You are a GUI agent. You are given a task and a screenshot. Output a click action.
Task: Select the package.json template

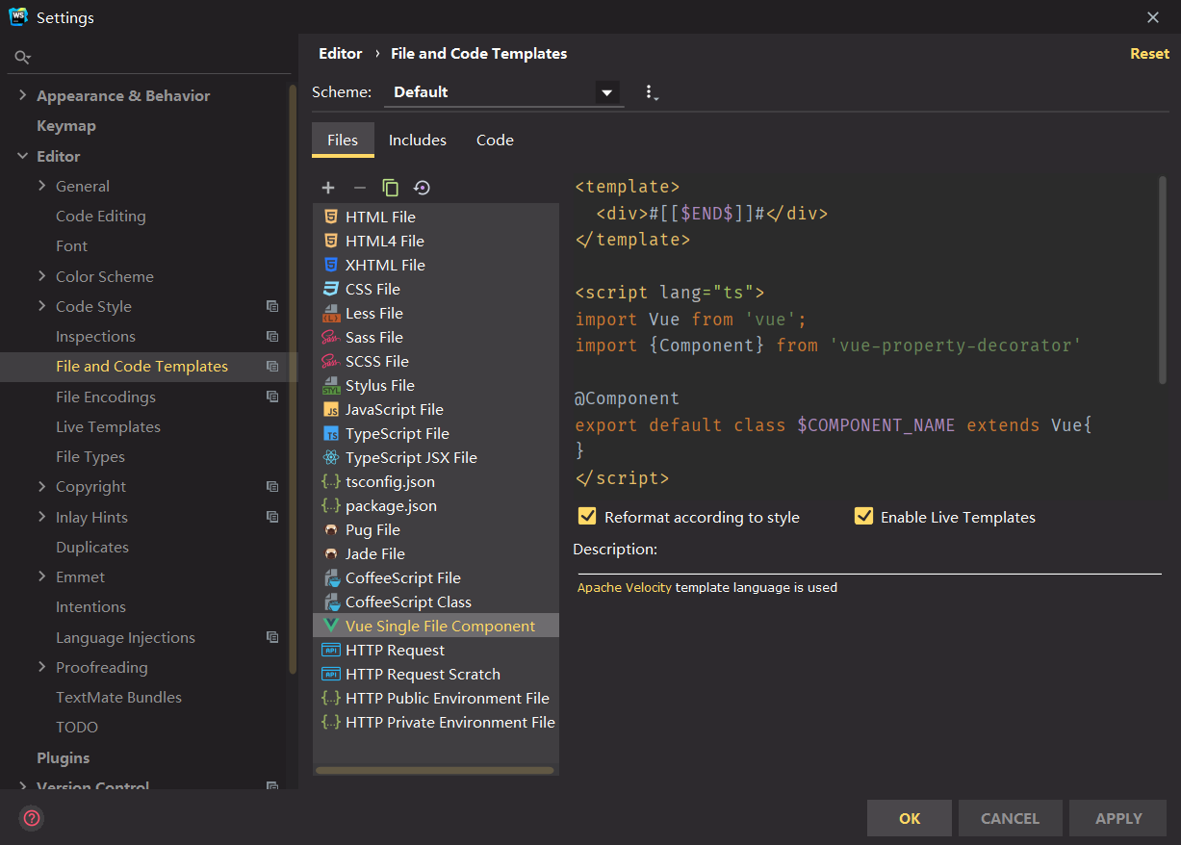click(436, 505)
